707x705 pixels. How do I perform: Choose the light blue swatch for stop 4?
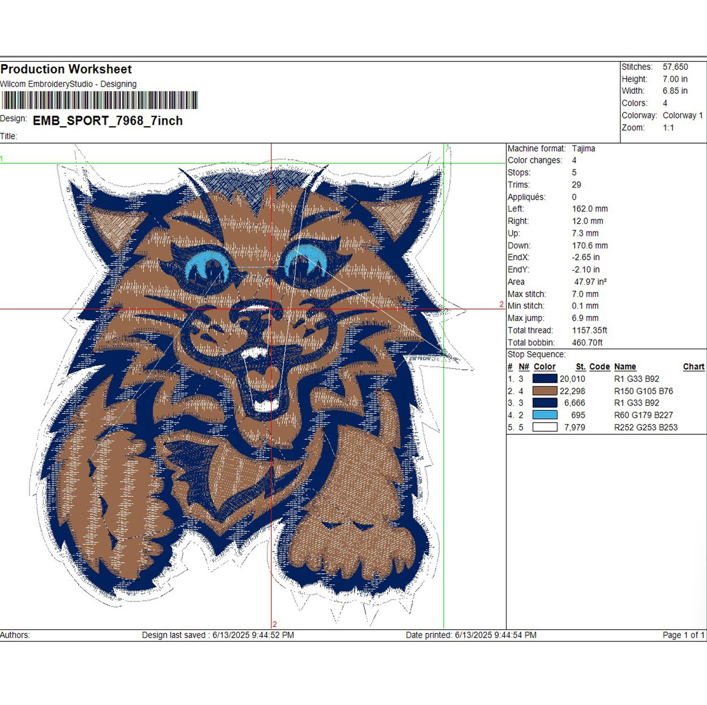545,415
